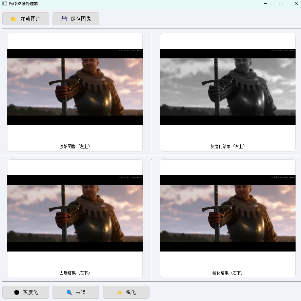The image size is (301, 301).
Task: Click the 锐化结果（右下）caption label
Action: pyautogui.click(x=227, y=273)
